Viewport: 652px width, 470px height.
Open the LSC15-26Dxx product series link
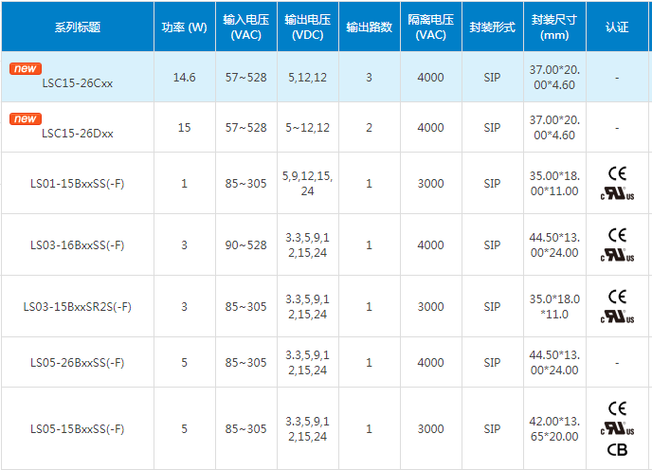(x=77, y=134)
